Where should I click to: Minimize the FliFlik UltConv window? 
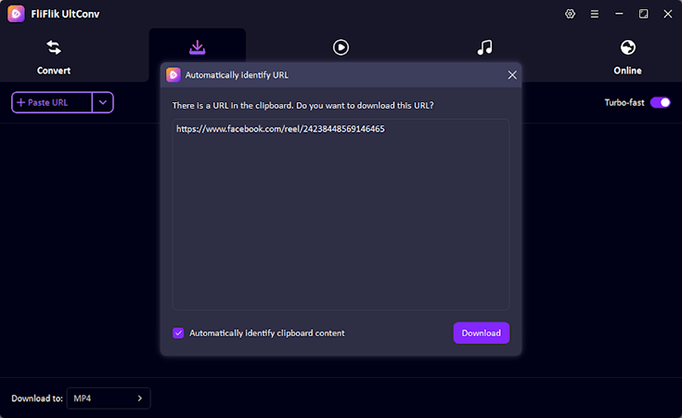click(x=619, y=14)
